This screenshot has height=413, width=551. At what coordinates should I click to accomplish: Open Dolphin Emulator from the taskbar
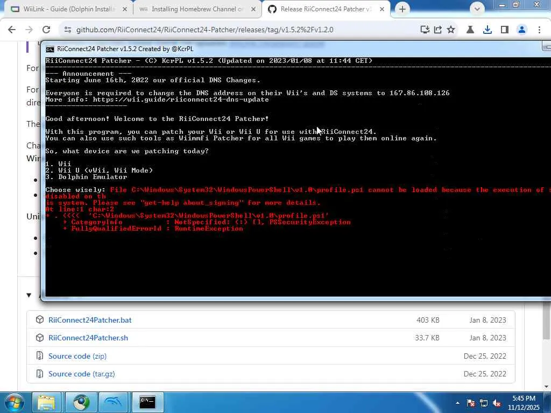(113, 402)
